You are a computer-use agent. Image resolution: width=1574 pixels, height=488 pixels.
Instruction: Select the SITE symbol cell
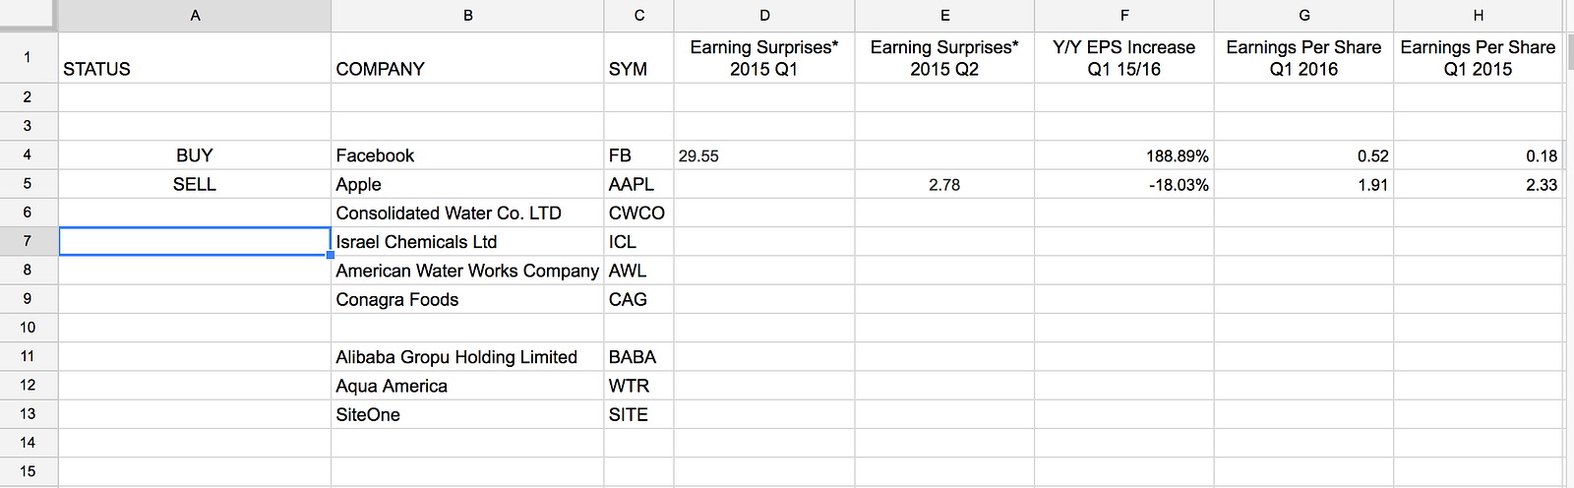638,414
